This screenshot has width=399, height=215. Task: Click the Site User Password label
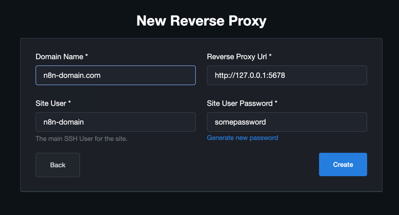click(x=240, y=103)
